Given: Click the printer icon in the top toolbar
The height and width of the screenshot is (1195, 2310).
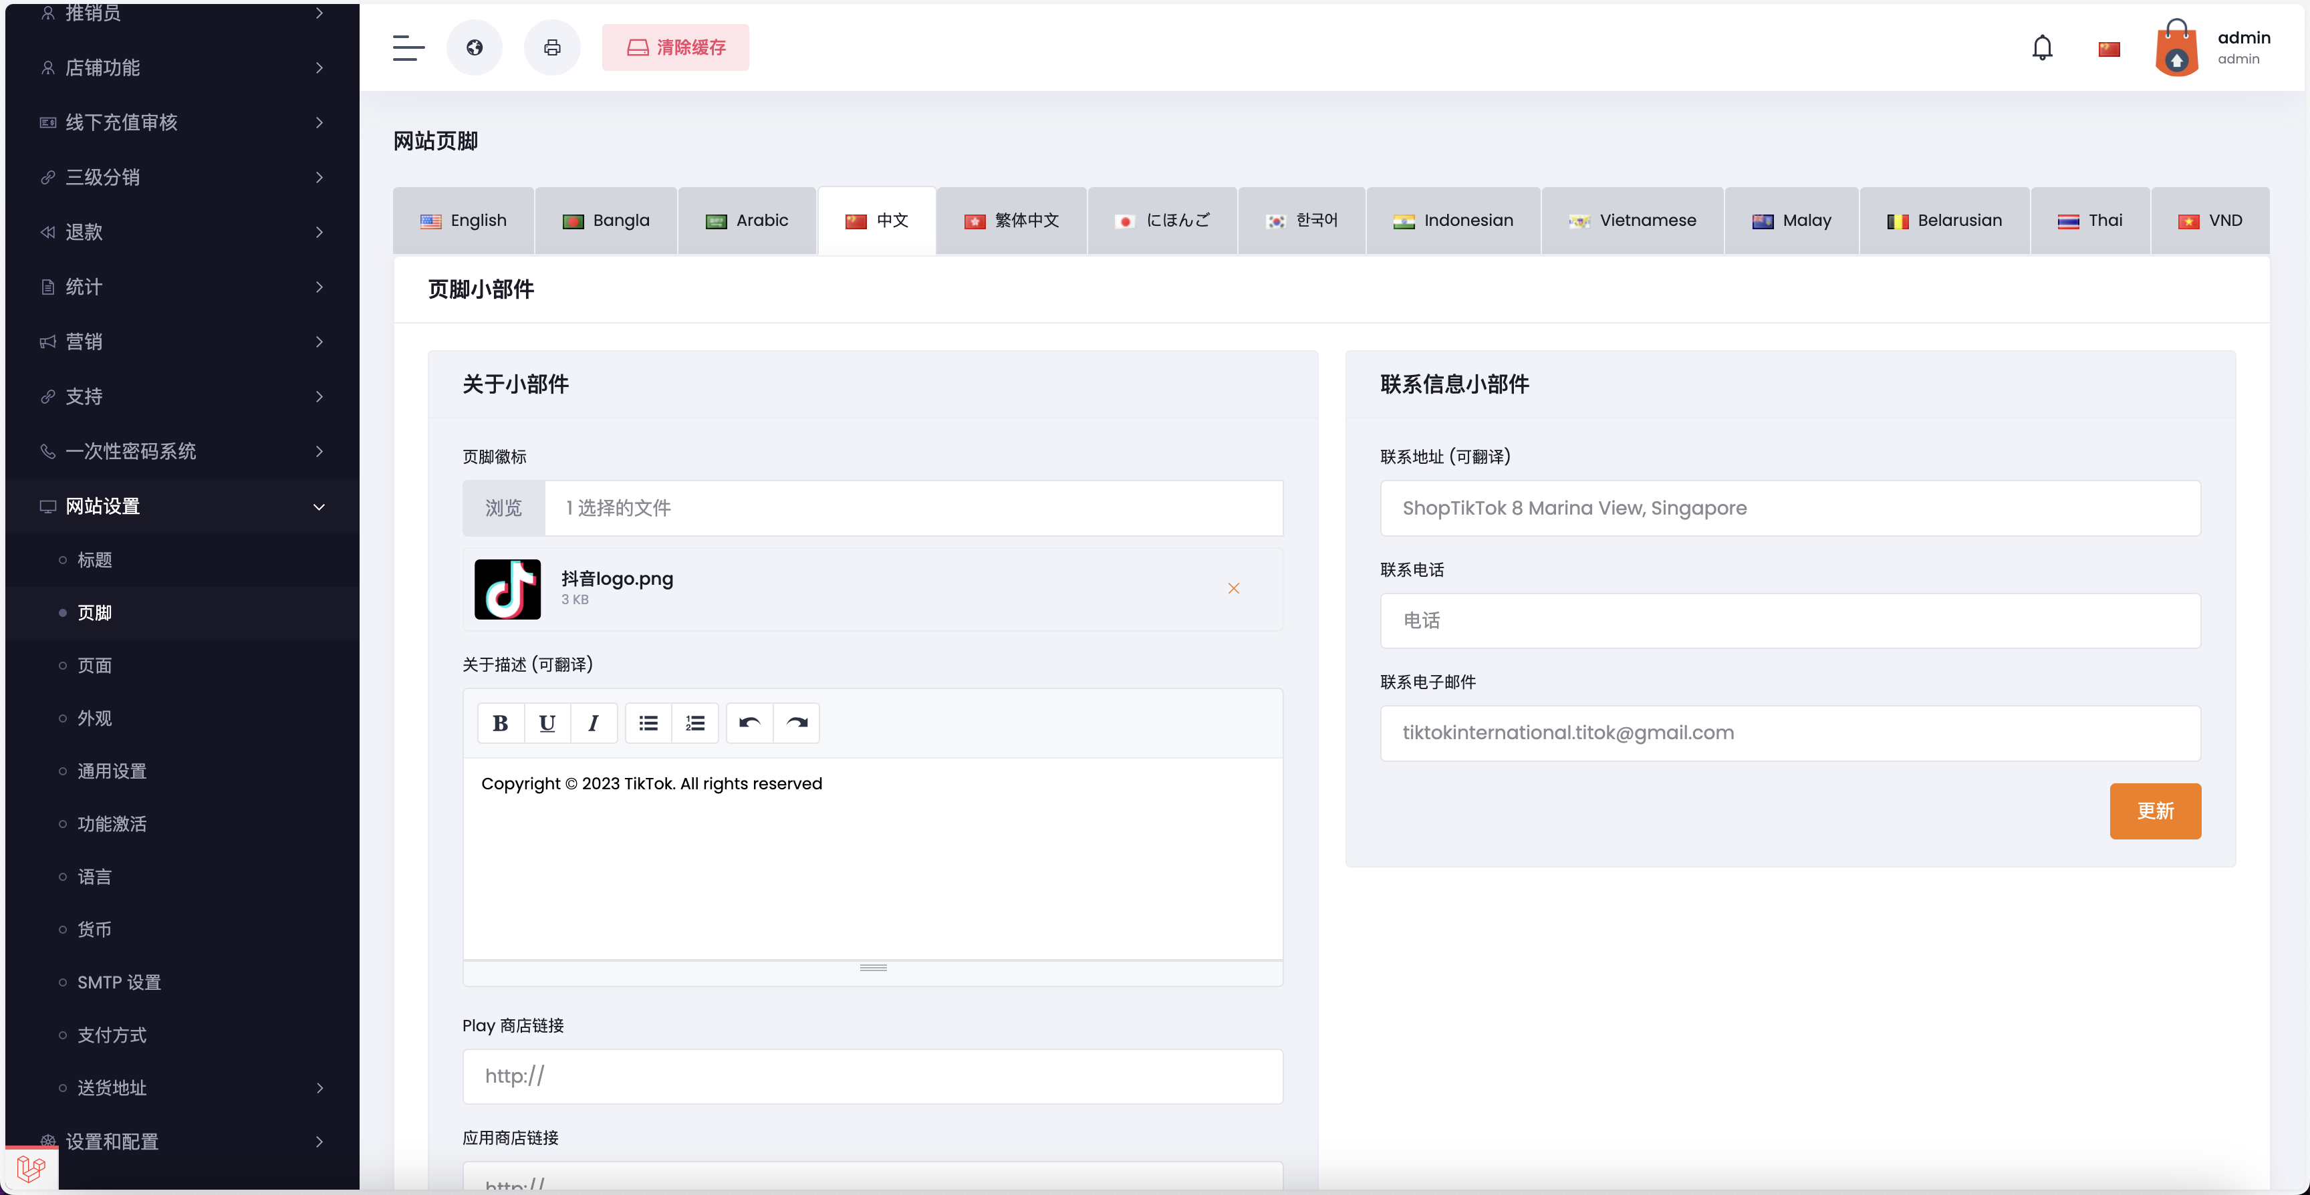Looking at the screenshot, I should [x=551, y=47].
